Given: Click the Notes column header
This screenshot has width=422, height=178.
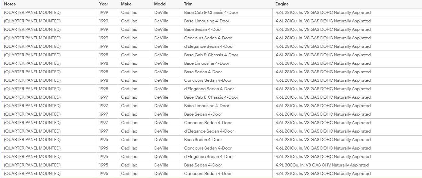Looking at the screenshot, I should (x=49, y=4).
